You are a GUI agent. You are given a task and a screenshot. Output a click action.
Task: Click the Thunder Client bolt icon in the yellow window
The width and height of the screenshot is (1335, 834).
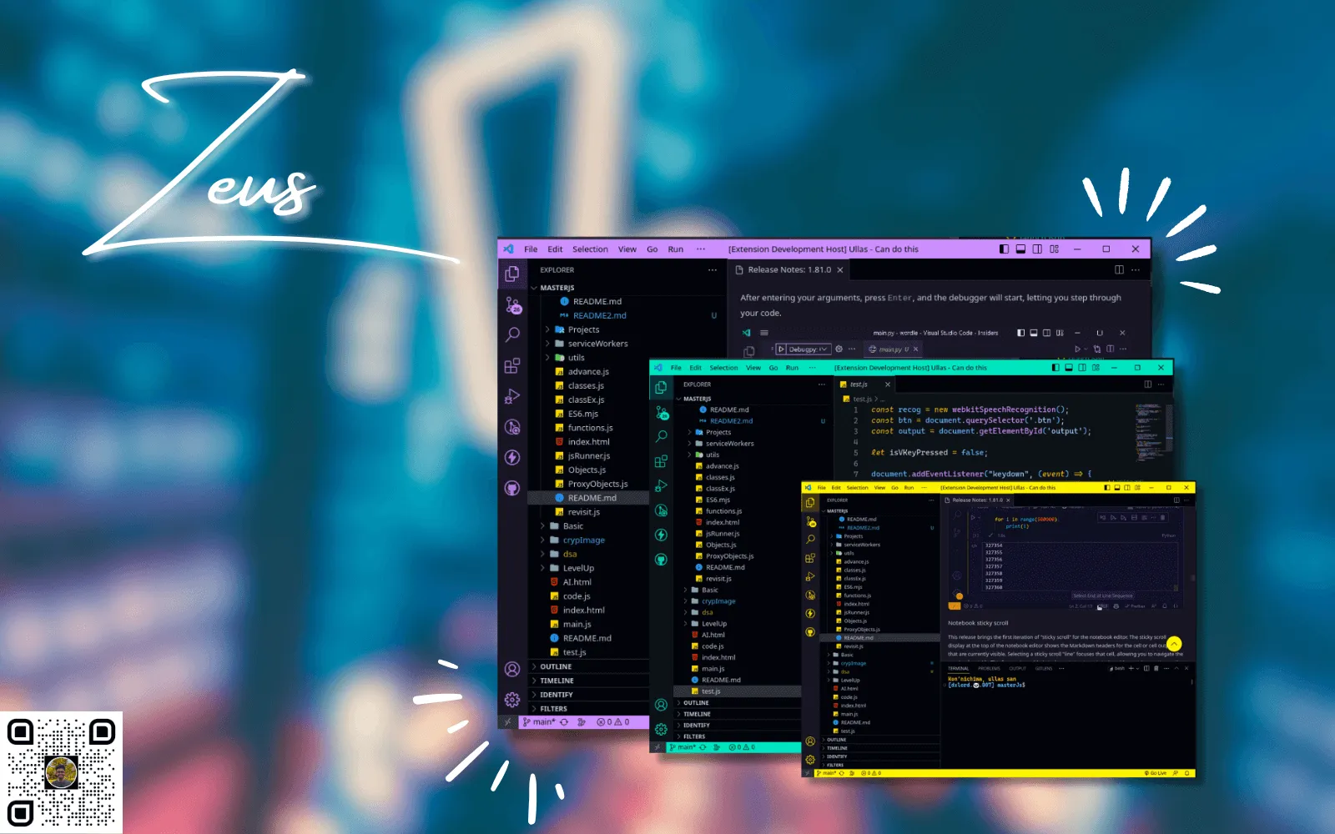pyautogui.click(x=809, y=614)
